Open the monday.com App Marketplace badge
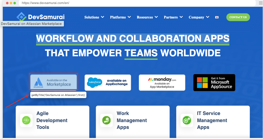Screen dimensions: 263x139 tap(162, 82)
